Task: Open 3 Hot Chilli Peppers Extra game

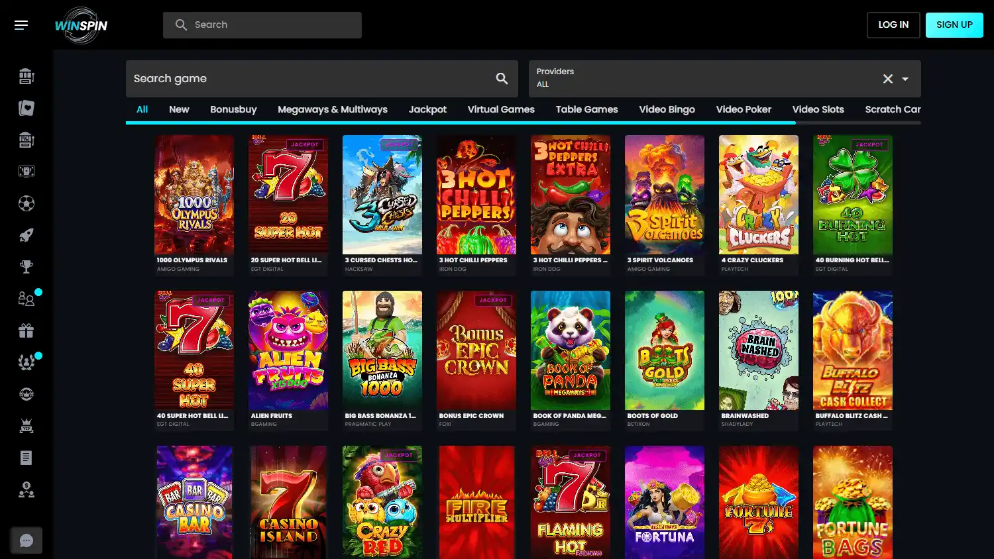Action: (571, 195)
